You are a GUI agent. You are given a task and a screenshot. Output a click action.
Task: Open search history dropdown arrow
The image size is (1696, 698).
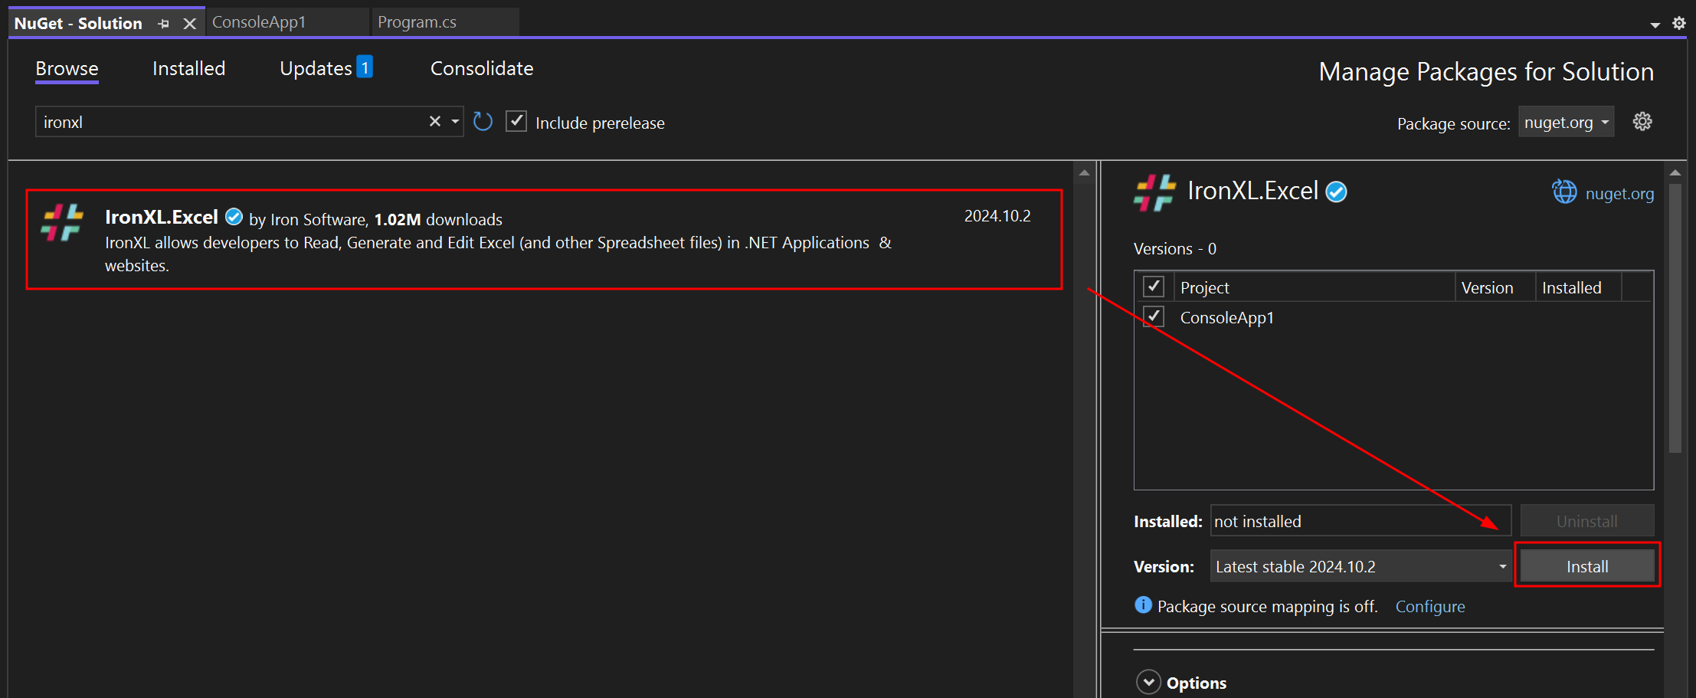pyautogui.click(x=455, y=121)
